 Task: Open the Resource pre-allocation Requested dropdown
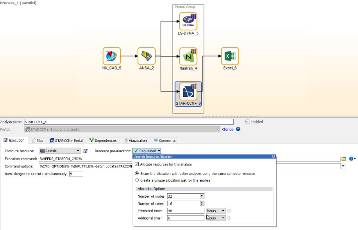[147, 151]
